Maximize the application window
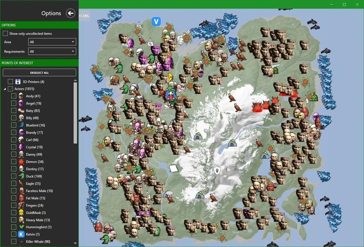The width and height of the screenshot is (364, 247). pyautogui.click(x=344, y=4)
